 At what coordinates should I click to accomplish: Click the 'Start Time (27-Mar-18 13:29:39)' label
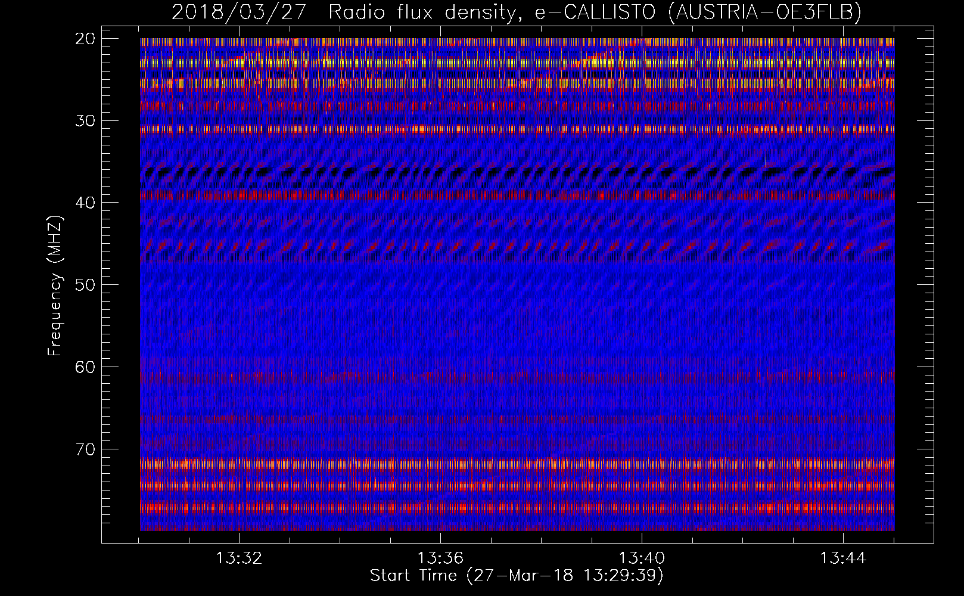click(517, 576)
